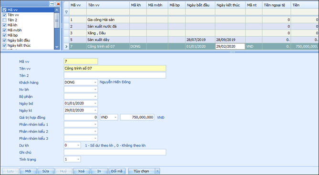Enable the Tên 2 column checkbox
Viewport: 319px width, 175px height.
[x=4, y=20]
